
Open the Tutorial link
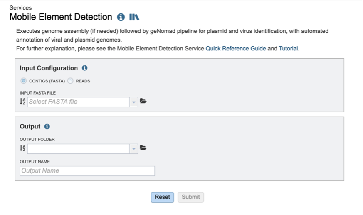pos(288,48)
